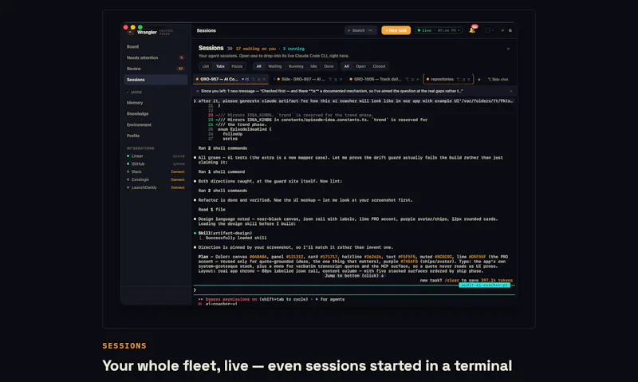Image resolution: width=638 pixels, height=382 pixels.
Task: Open Environment in the sidebar
Action: point(155,125)
